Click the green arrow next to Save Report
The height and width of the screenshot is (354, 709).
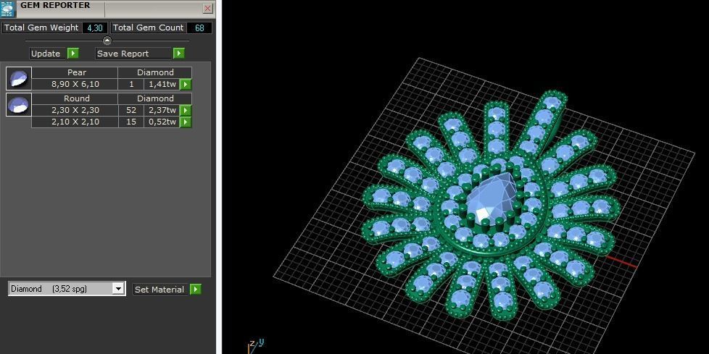[178, 54]
